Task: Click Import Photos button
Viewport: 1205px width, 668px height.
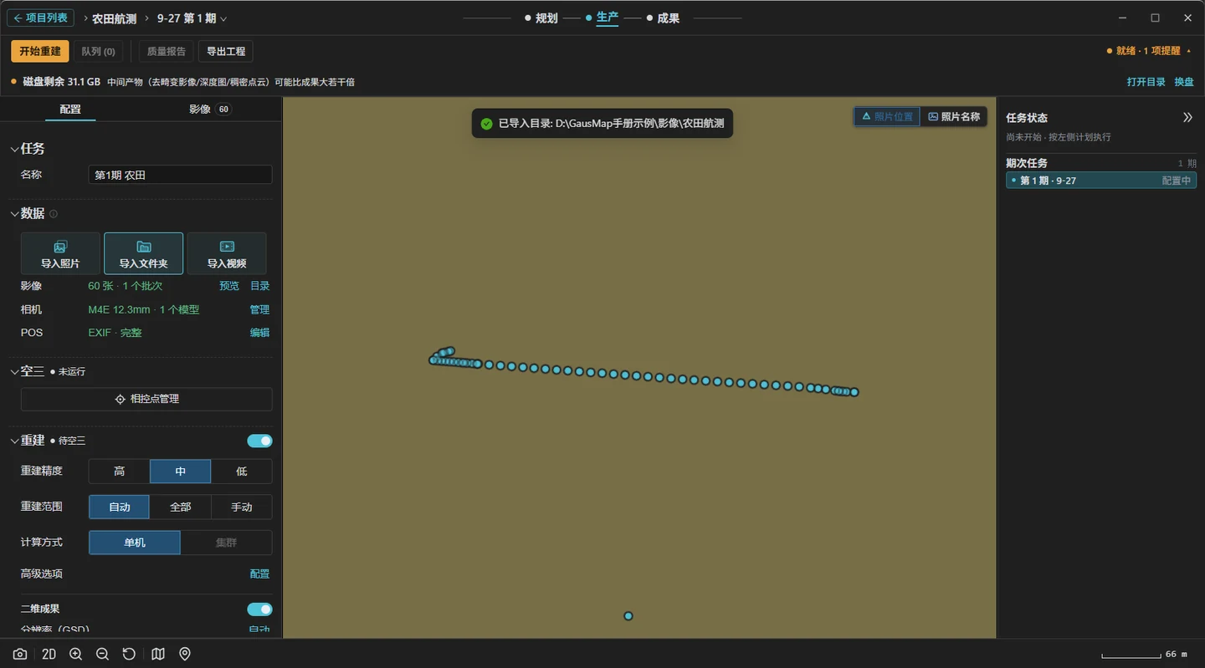Action: click(x=60, y=253)
